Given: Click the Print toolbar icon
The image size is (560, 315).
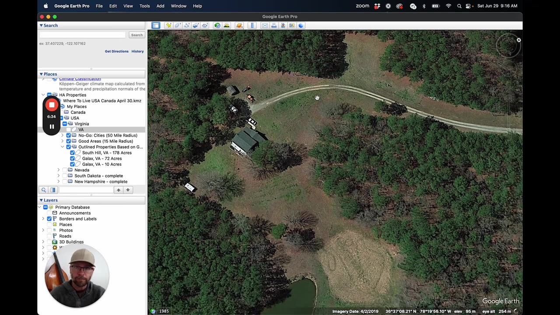Looking at the screenshot, I should click(x=274, y=25).
